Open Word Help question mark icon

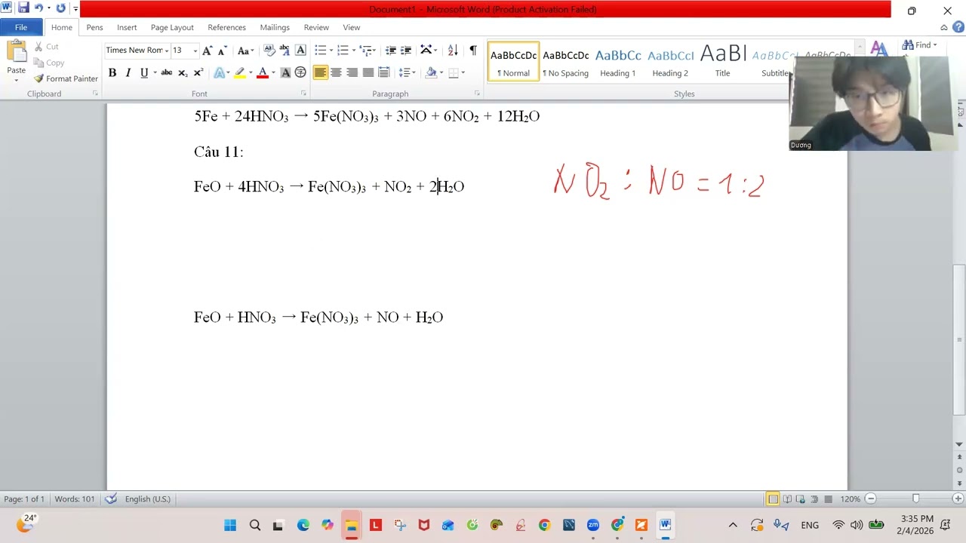click(x=958, y=27)
